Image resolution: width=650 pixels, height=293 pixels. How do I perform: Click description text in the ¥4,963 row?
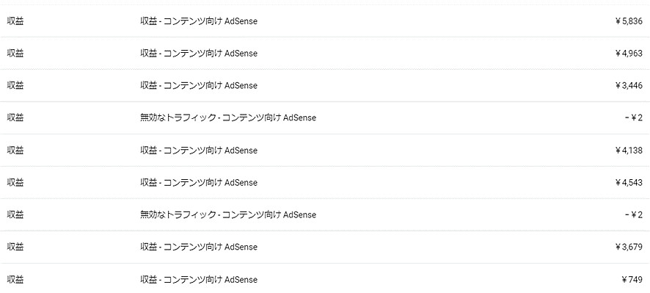199,54
